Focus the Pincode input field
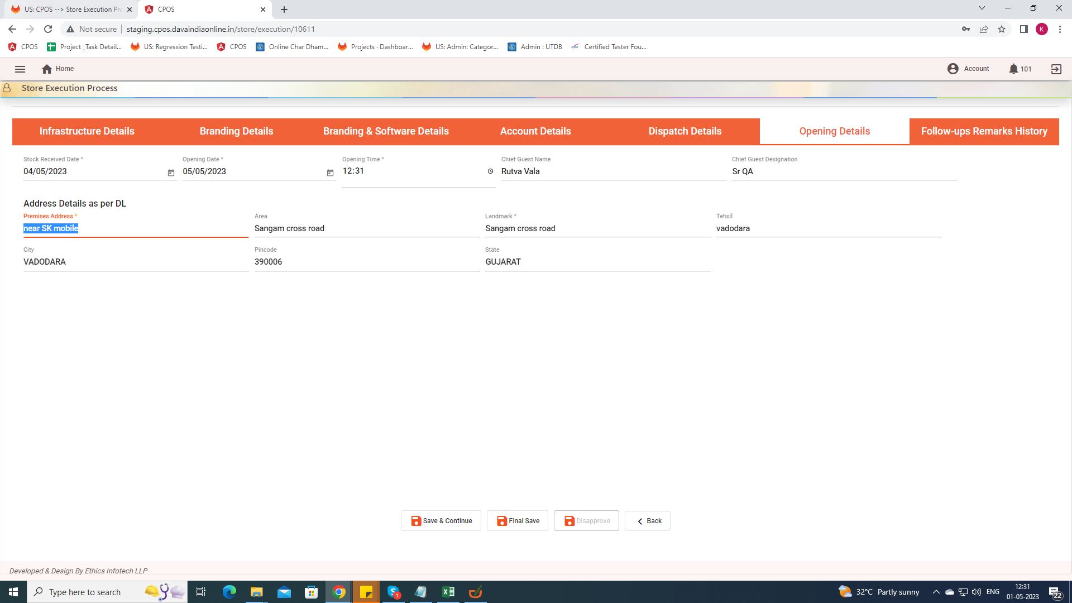The image size is (1072, 603). point(366,262)
